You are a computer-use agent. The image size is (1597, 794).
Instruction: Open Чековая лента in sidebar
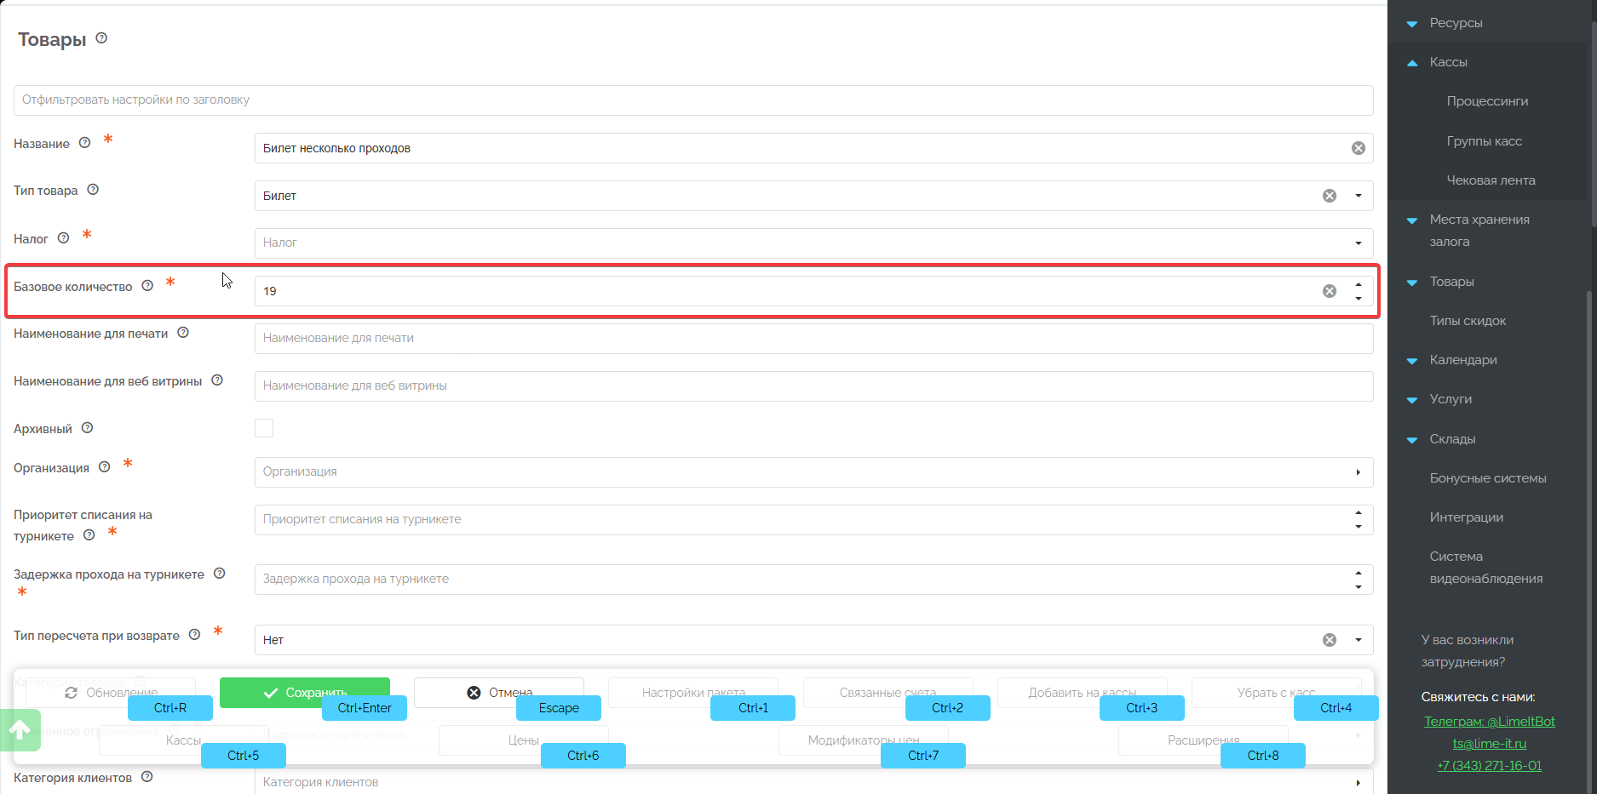(1491, 180)
